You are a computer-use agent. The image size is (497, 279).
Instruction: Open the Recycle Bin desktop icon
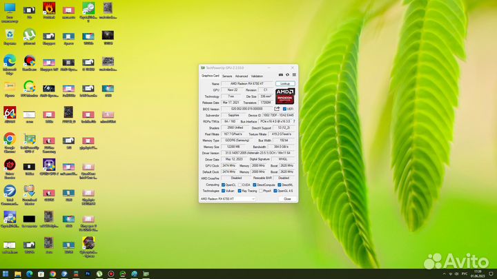[x=10, y=34]
